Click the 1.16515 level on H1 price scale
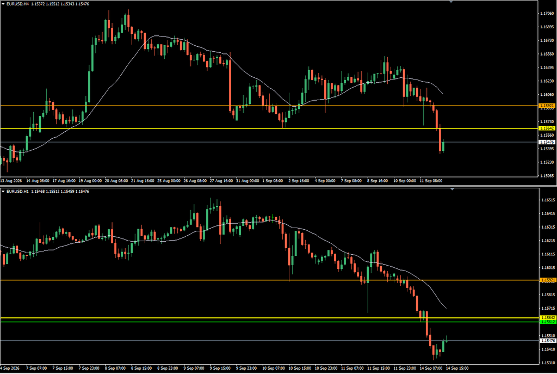 (547, 200)
